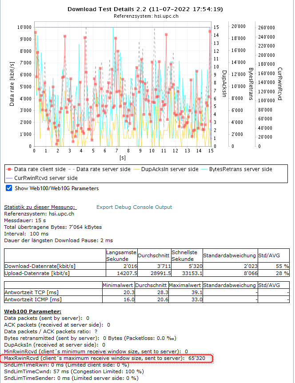Click the Download Test Details 2.2 chart title

(x=145, y=9)
